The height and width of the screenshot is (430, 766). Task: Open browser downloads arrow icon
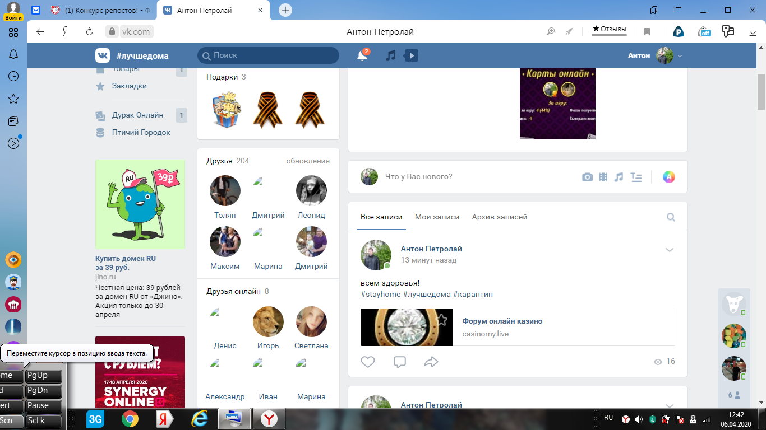(753, 32)
